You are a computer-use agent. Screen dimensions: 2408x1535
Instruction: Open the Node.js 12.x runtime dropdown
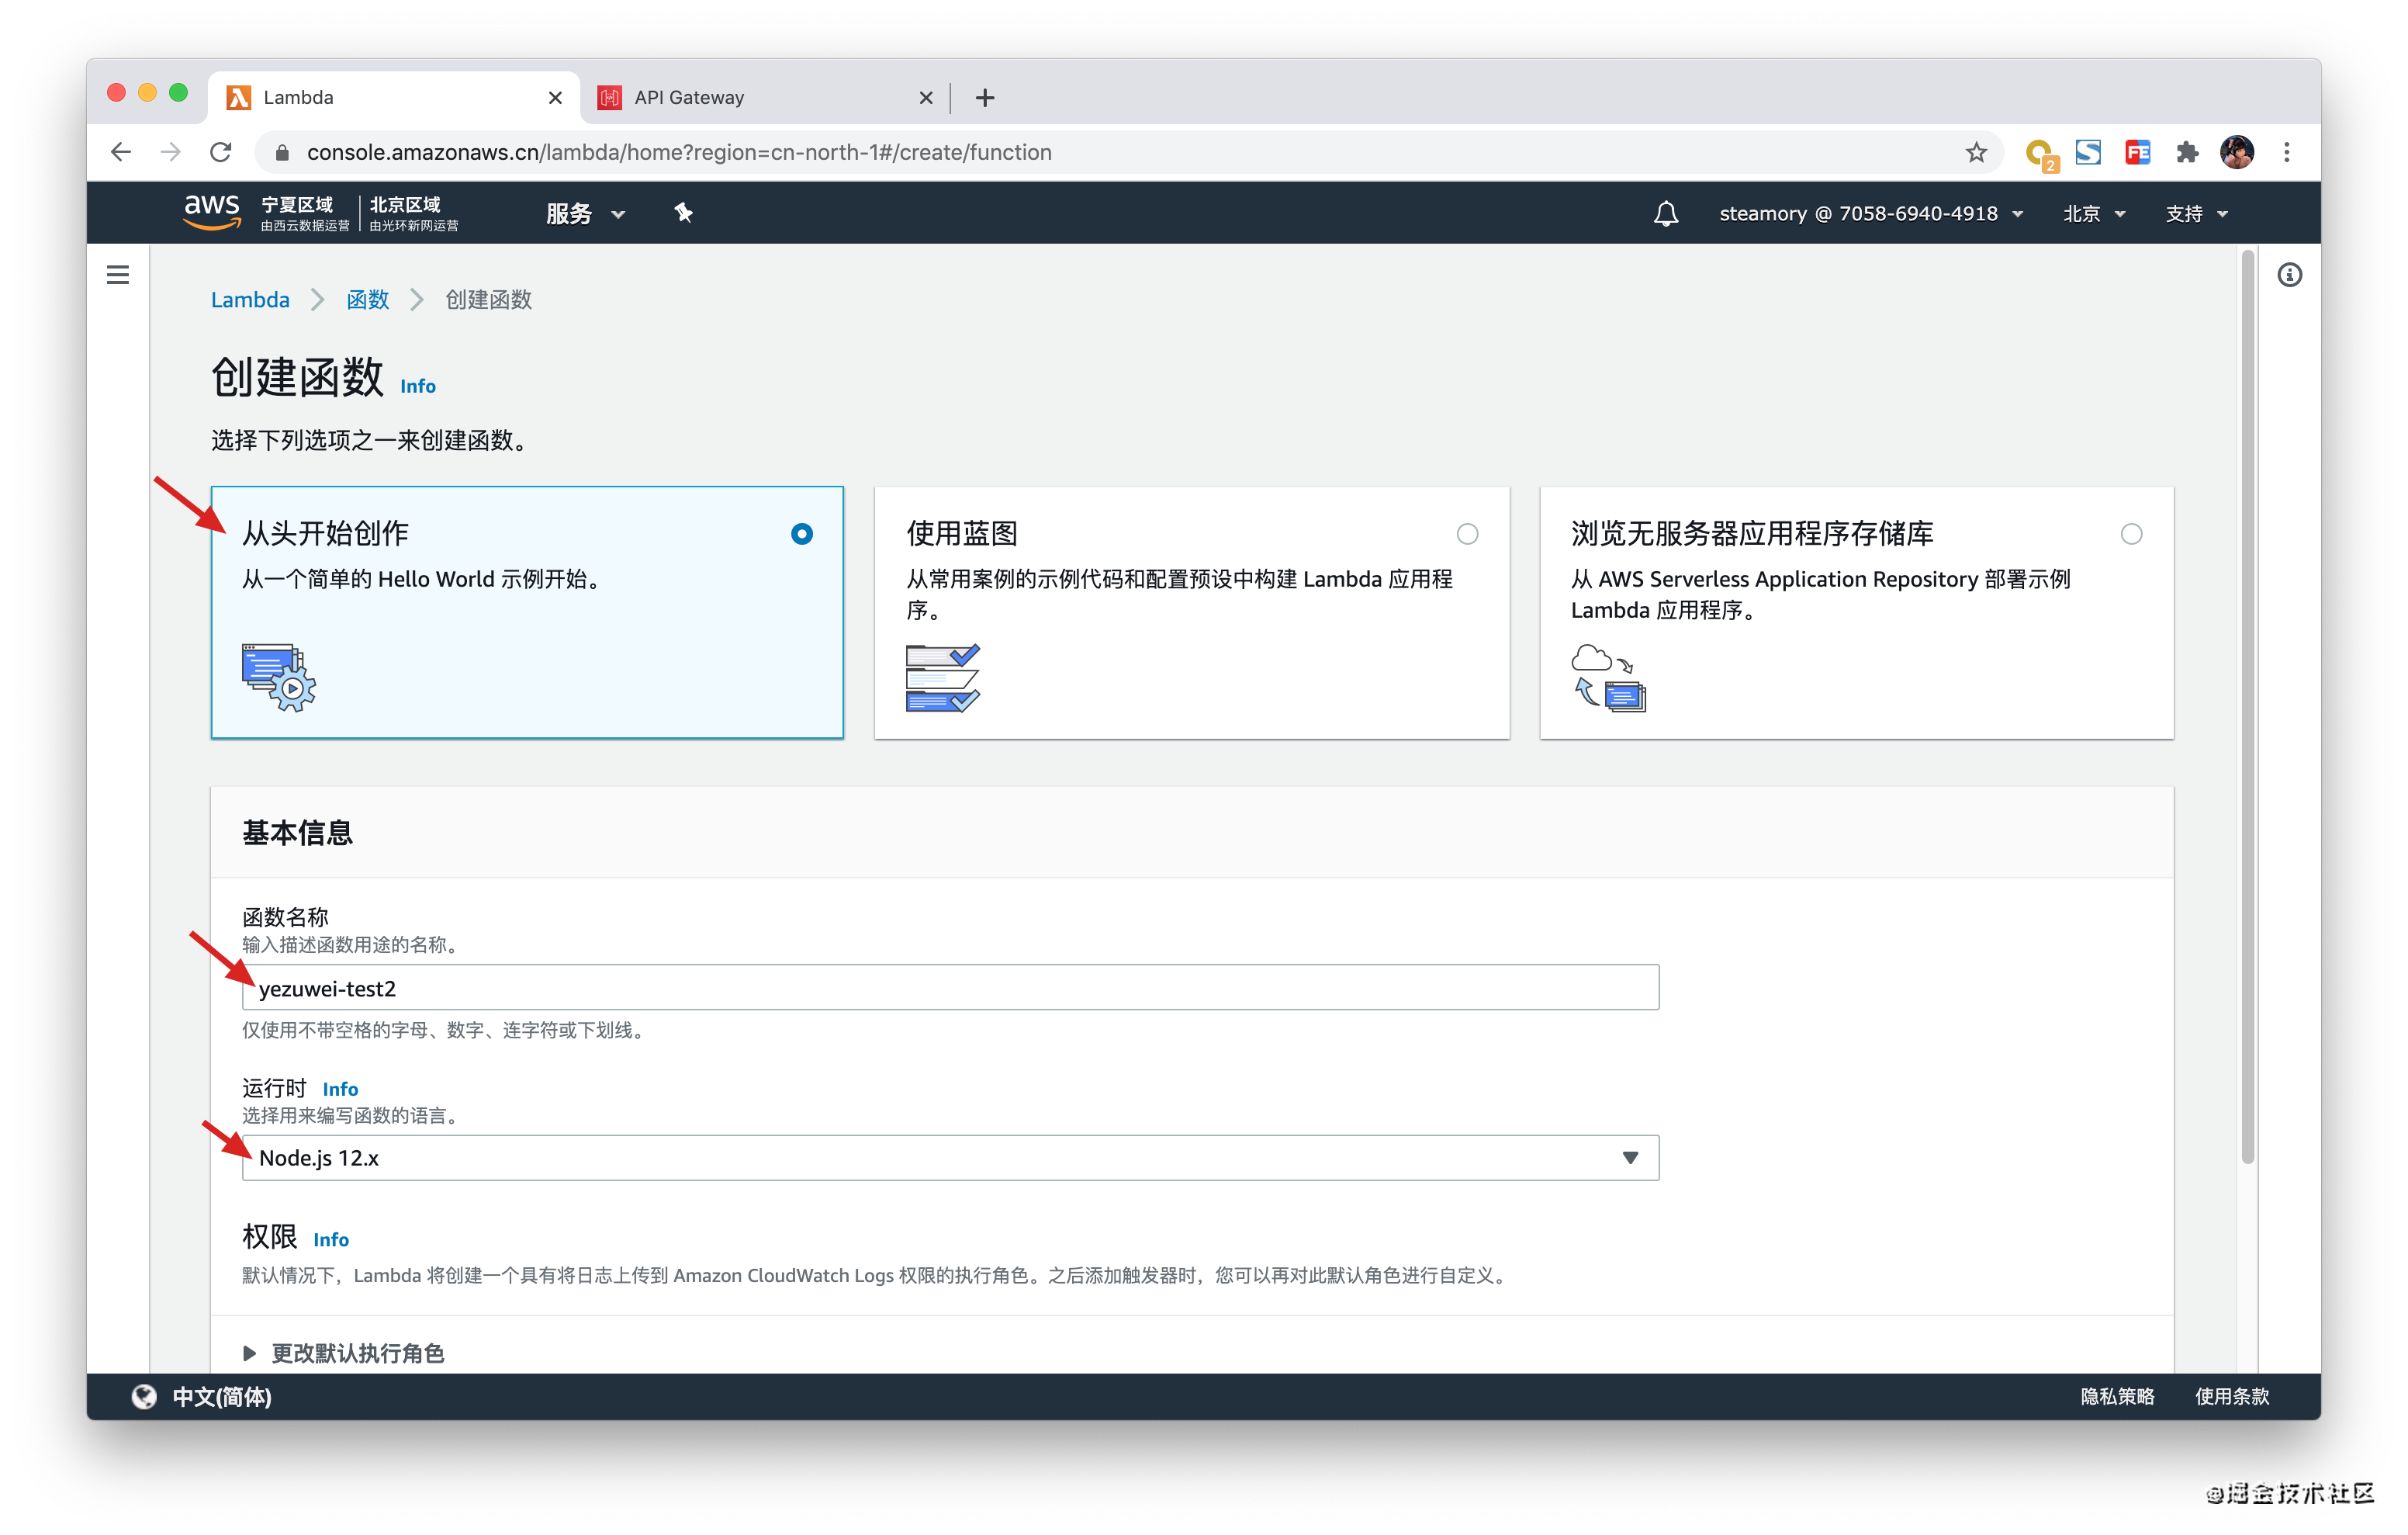(950, 1158)
